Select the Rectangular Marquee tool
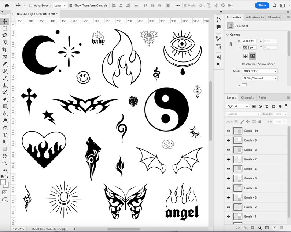This screenshot has width=291, height=232. [5, 28]
